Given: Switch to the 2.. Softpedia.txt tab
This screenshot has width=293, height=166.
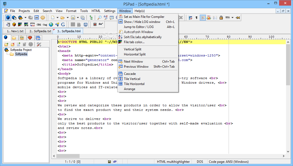Looking at the screenshot, I should tap(40, 31).
